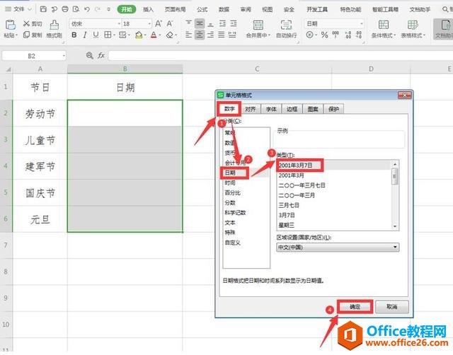Image resolution: width=453 pixels, height=355 pixels.
Task: Align text to top of cell
Action: (x=189, y=23)
